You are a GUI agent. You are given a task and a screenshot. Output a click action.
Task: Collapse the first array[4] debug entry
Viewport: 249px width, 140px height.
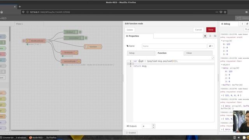click(x=222, y=41)
